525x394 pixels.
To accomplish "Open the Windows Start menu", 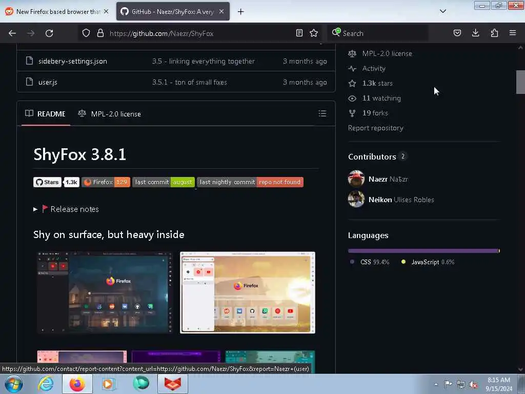I will pos(14,384).
